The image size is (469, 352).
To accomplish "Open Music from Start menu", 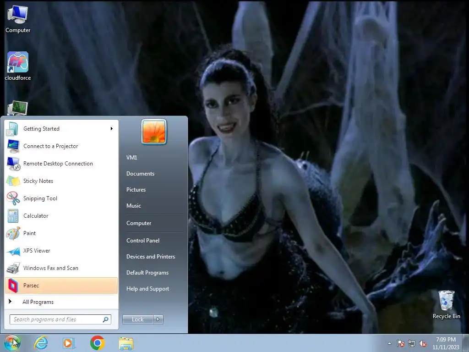I will coord(133,206).
